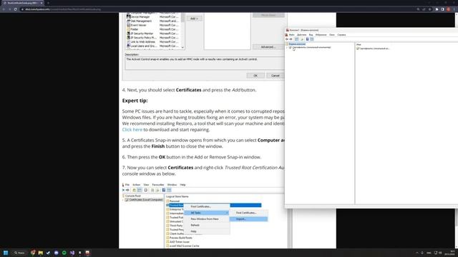This screenshot has width=458, height=257.
Task: Toggle the action pane icon in MMC toolbar
Action: pyautogui.click(x=312, y=39)
